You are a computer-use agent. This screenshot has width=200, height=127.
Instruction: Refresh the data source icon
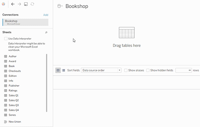tap(32, 4)
